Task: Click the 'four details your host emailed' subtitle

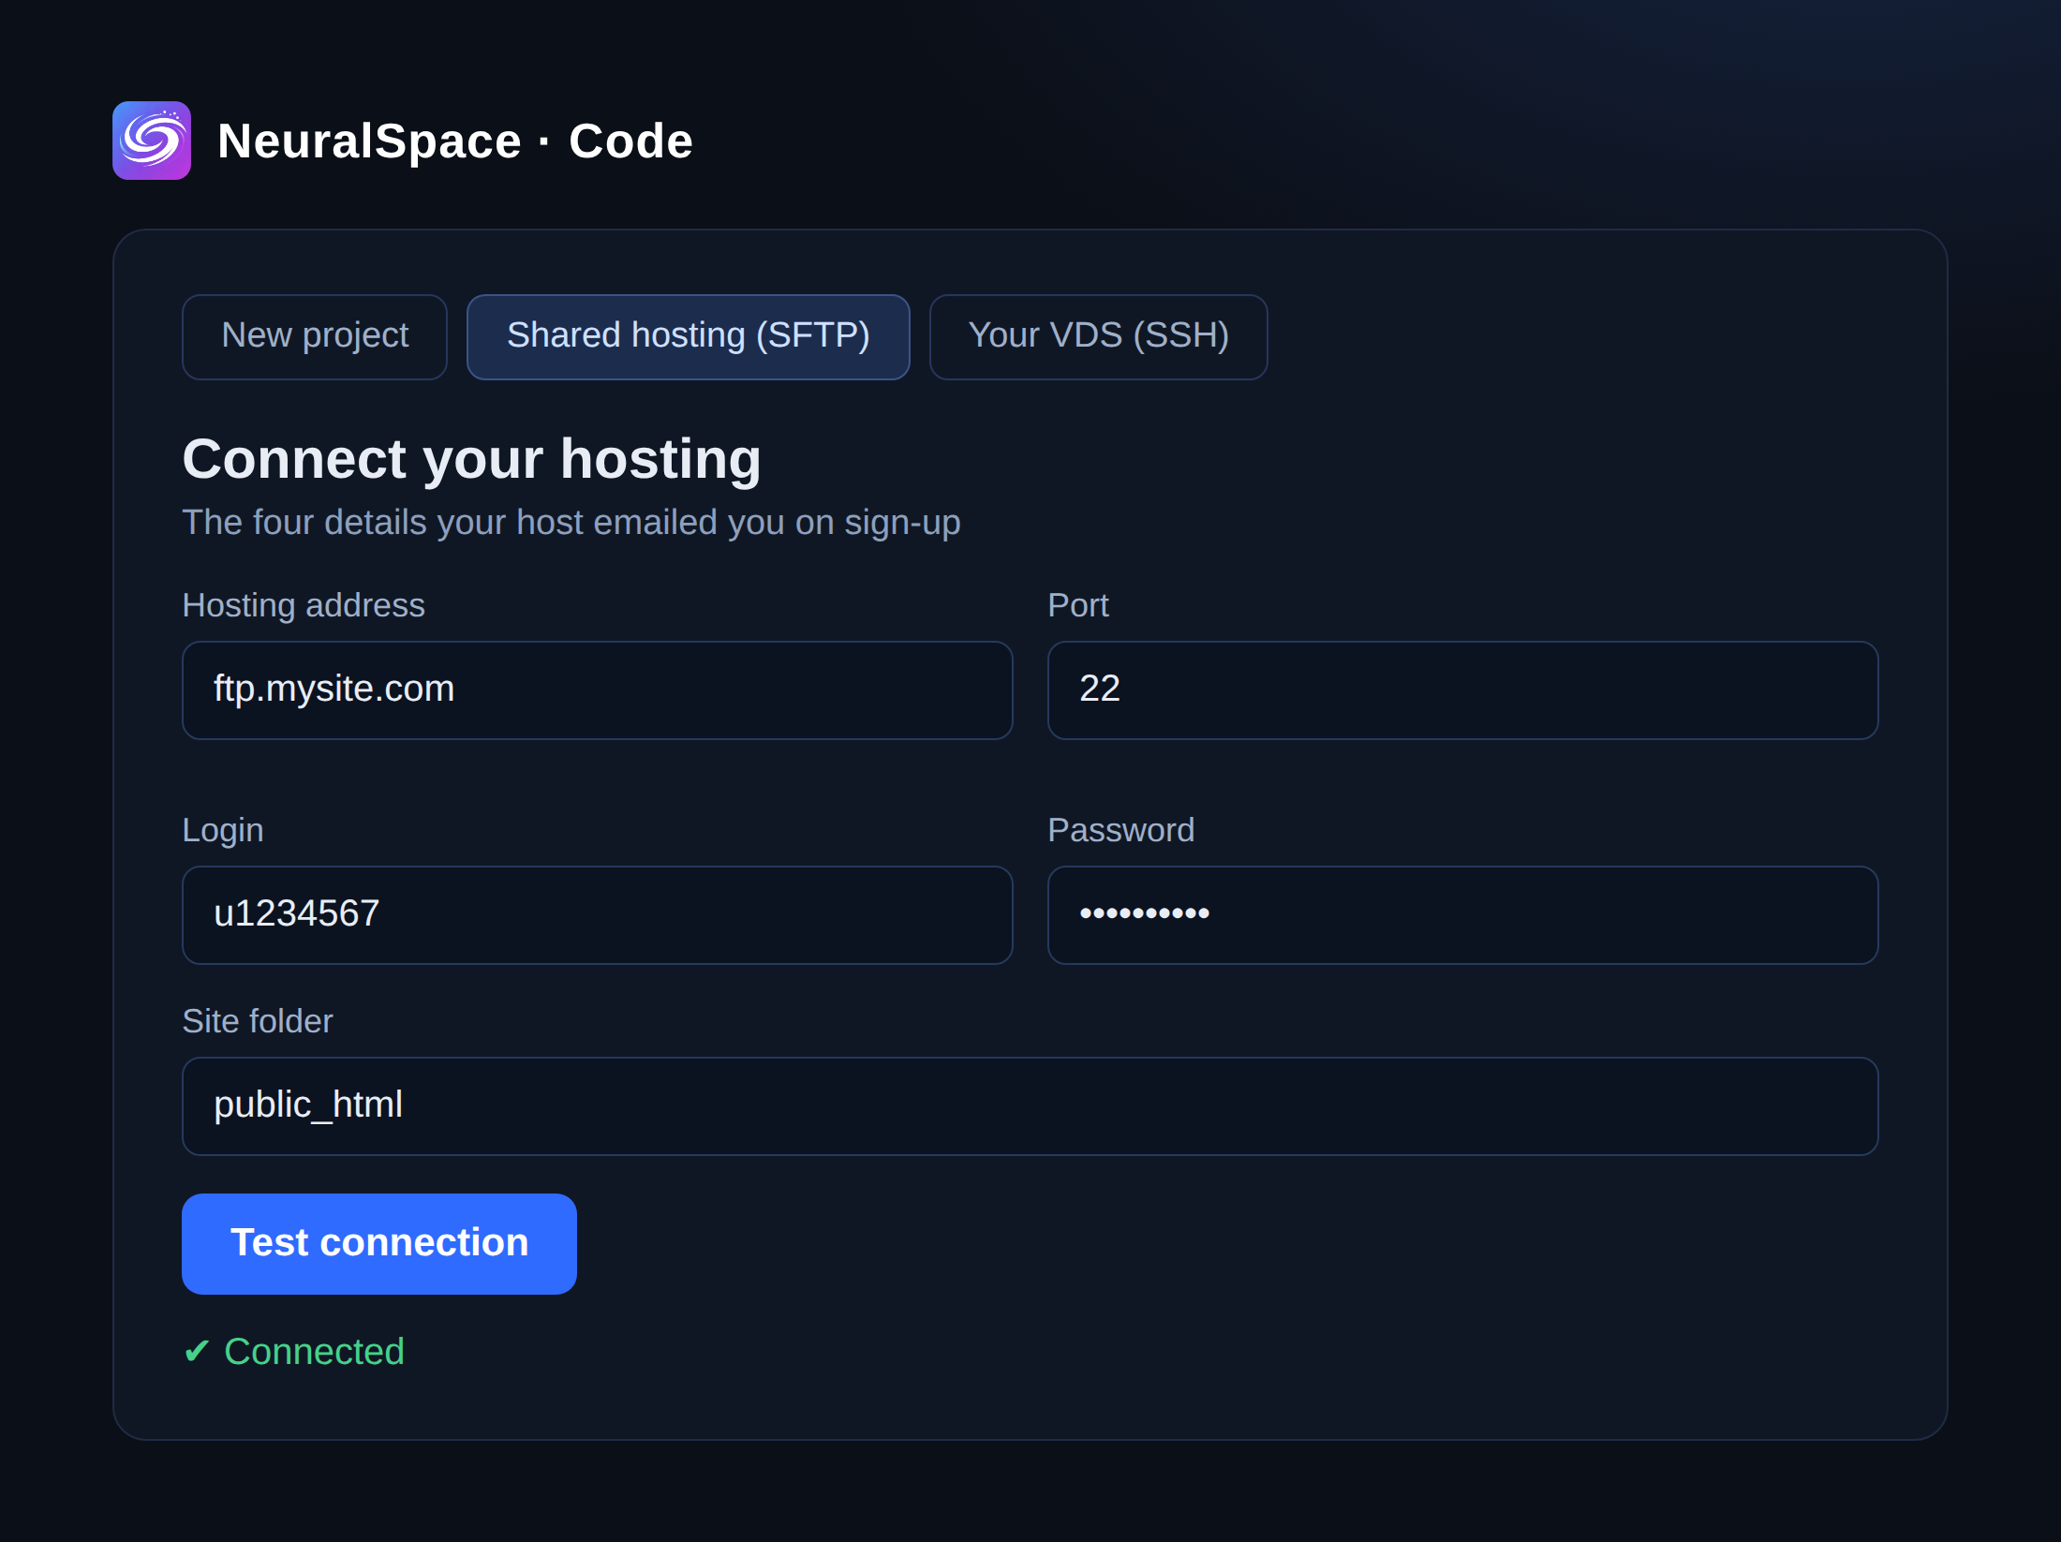Action: coord(571,523)
